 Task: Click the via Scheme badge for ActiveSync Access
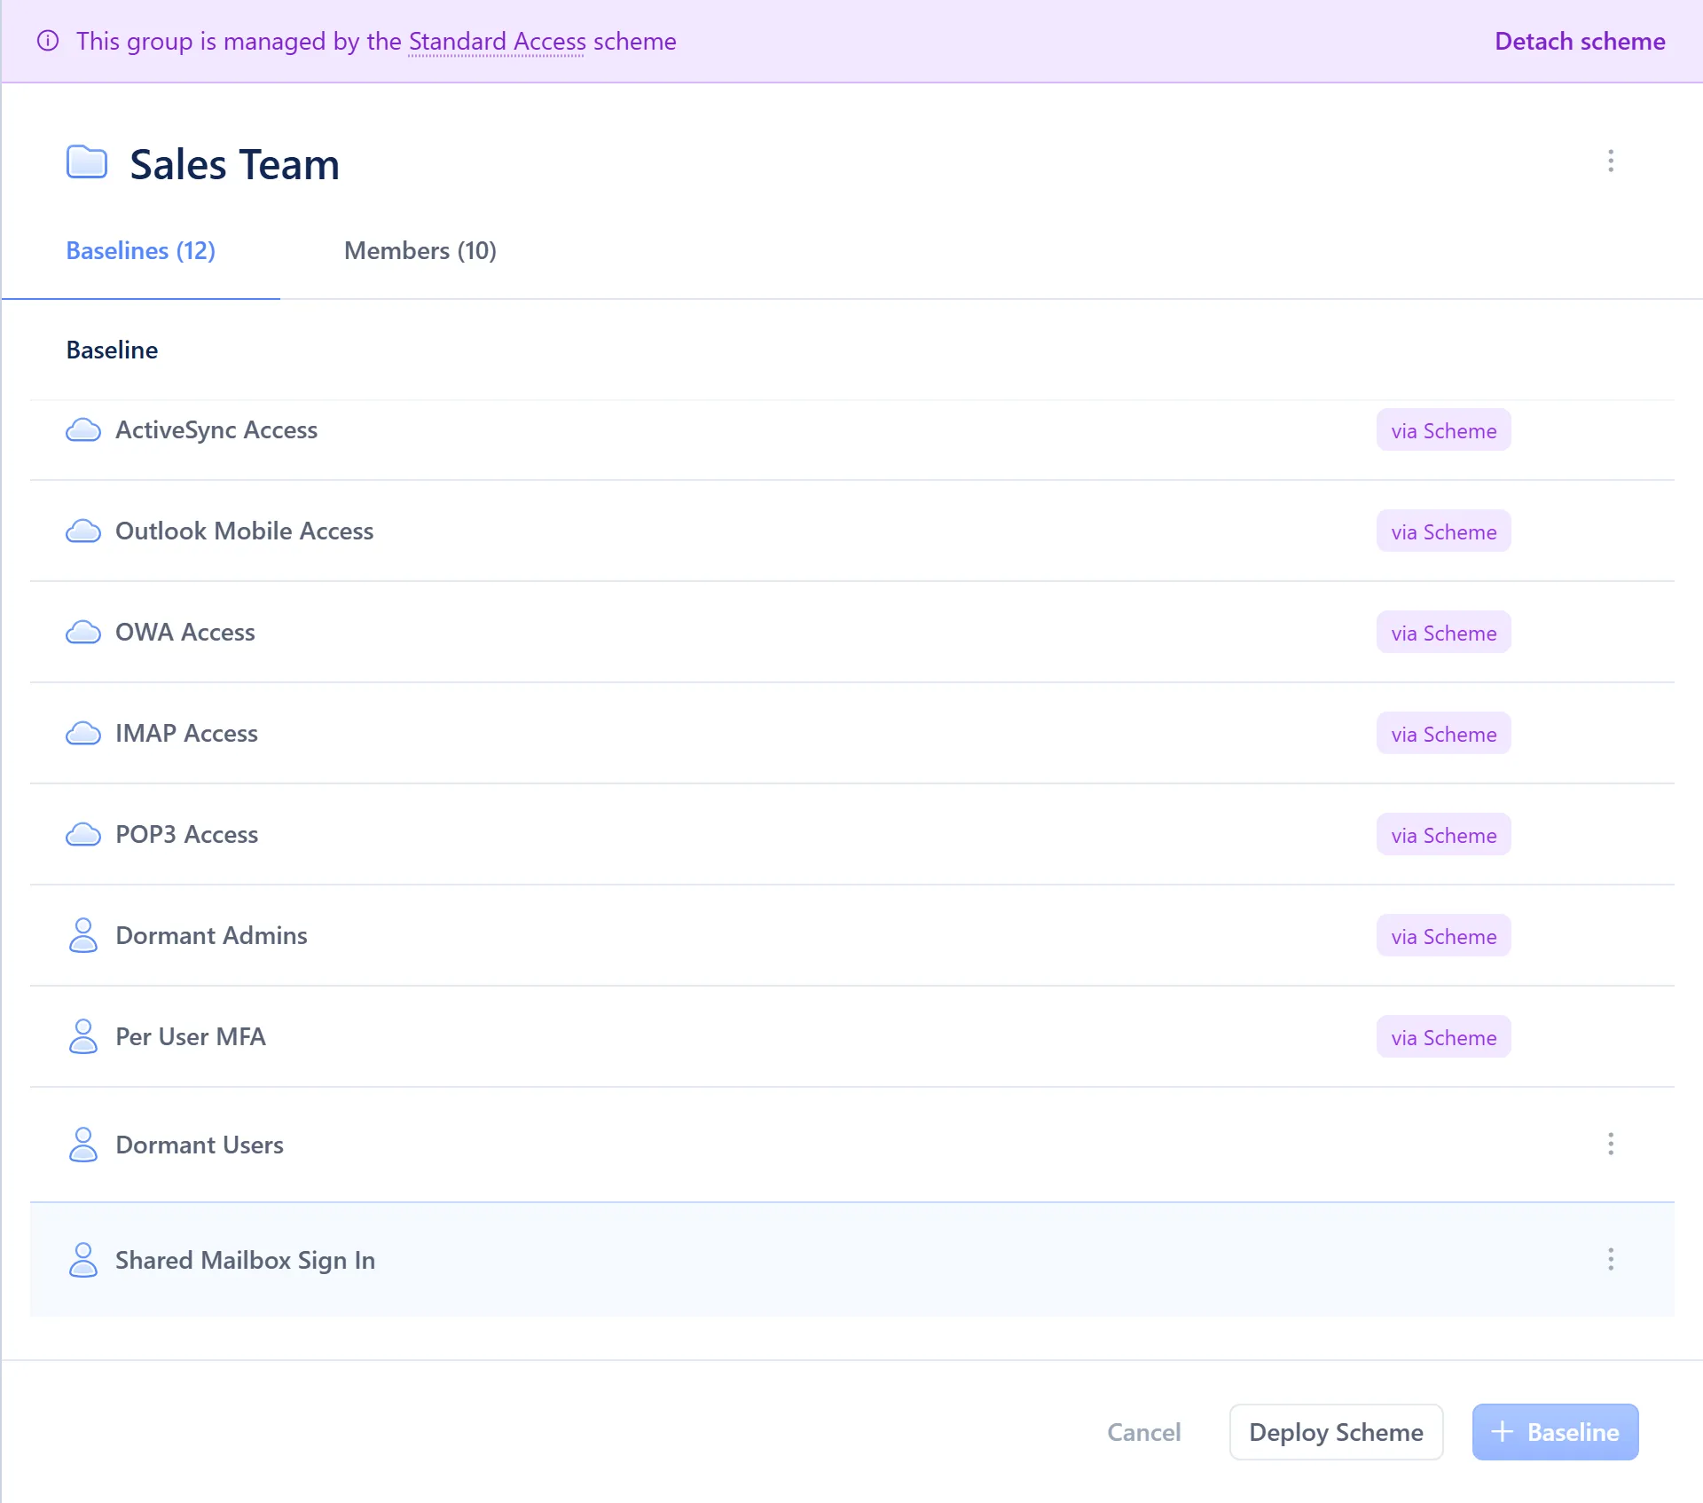pyautogui.click(x=1444, y=430)
